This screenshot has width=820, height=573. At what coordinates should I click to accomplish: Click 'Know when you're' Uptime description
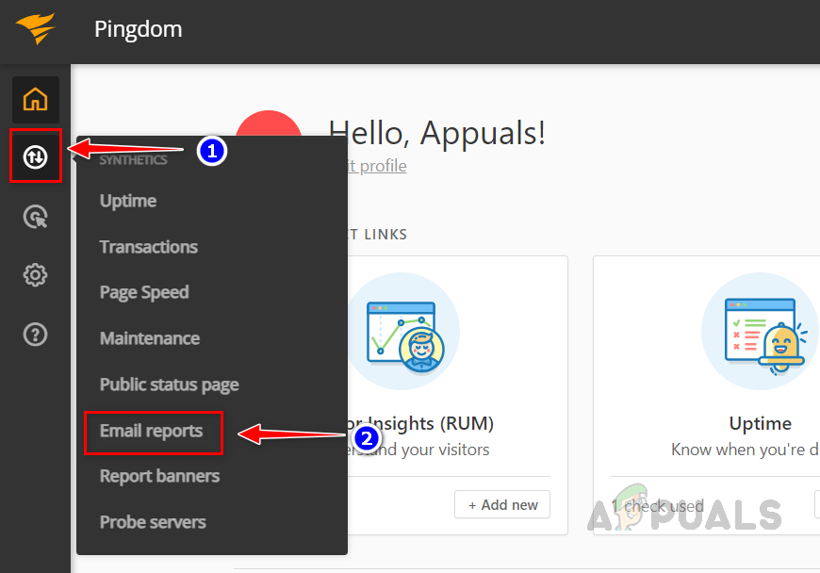[745, 450]
